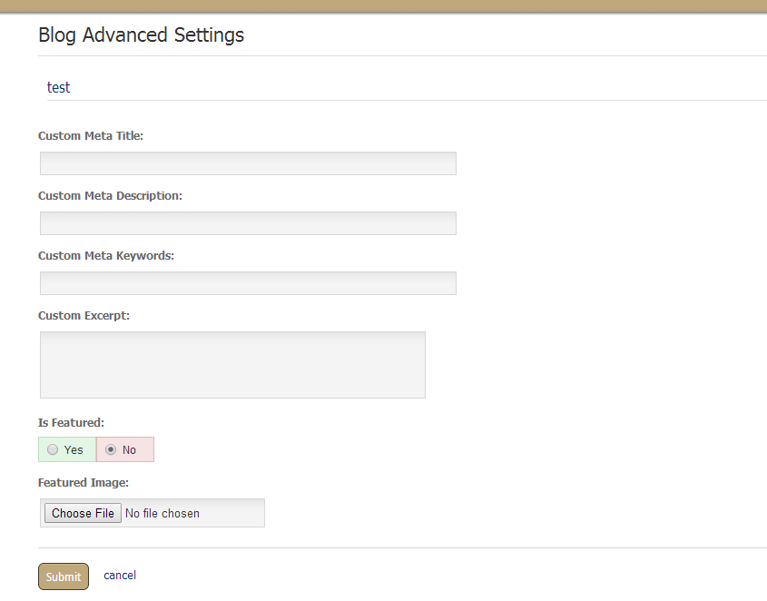Click the Is Featured label

(x=71, y=423)
